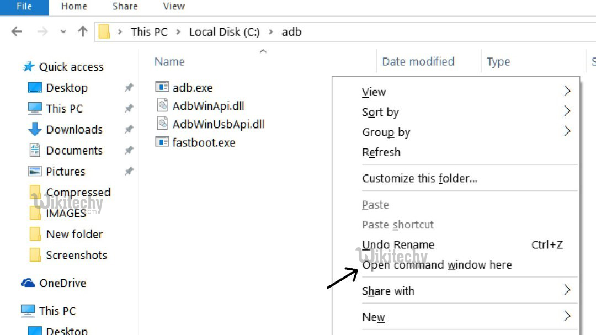Select Refresh from the context menu
The height and width of the screenshot is (335, 596).
[381, 152]
